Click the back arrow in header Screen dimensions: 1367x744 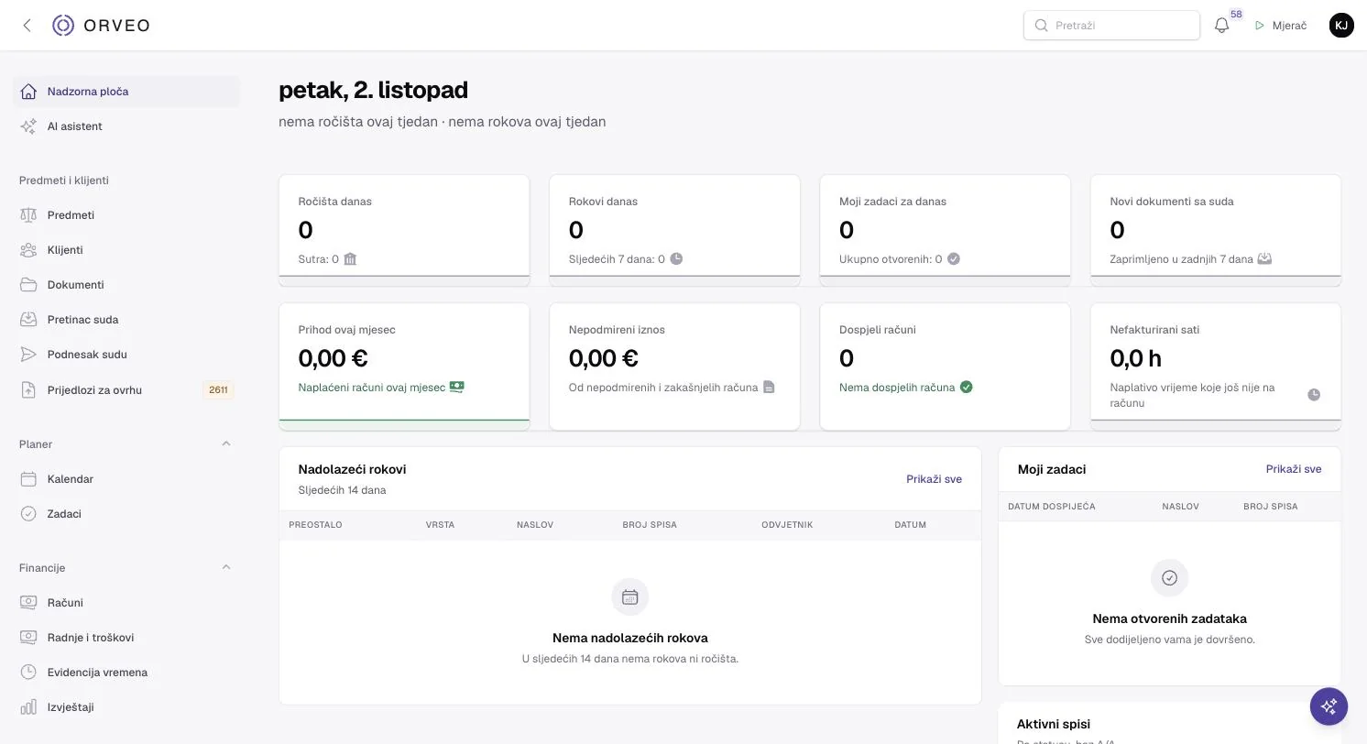click(27, 26)
